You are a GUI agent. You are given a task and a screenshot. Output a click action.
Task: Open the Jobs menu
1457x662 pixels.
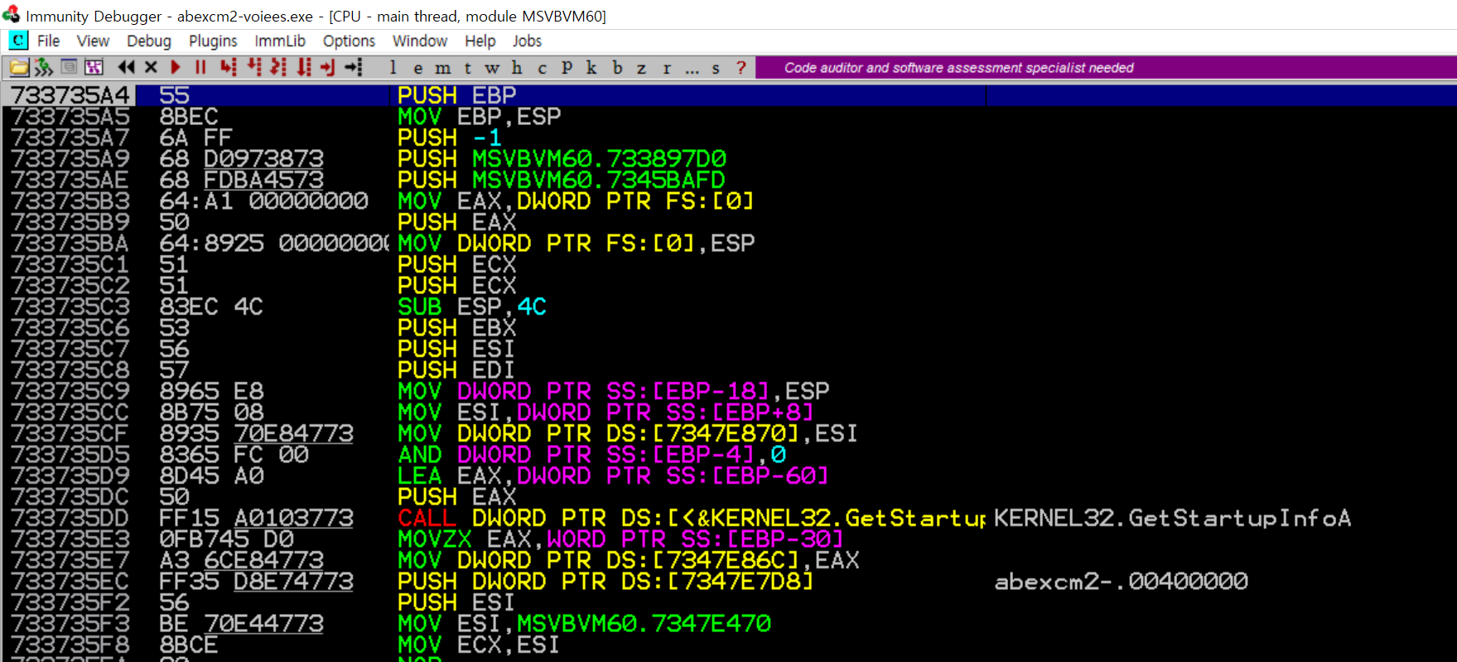527,41
